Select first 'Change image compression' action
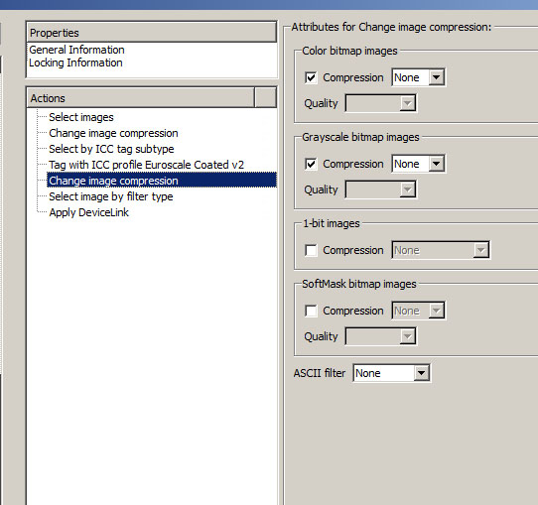 (x=113, y=133)
